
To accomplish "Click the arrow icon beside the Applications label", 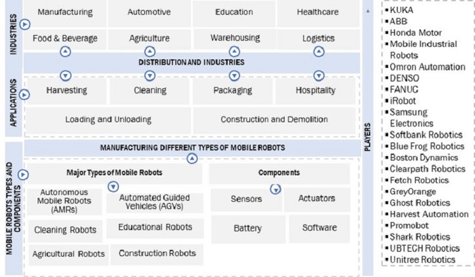I will coord(25,95).
